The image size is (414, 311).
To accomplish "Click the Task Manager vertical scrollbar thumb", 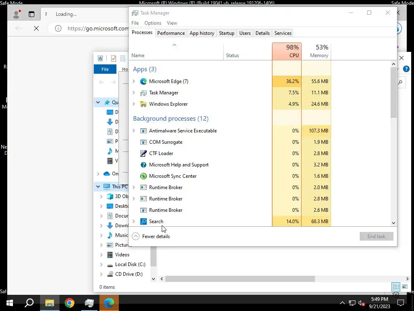I will (393, 92).
